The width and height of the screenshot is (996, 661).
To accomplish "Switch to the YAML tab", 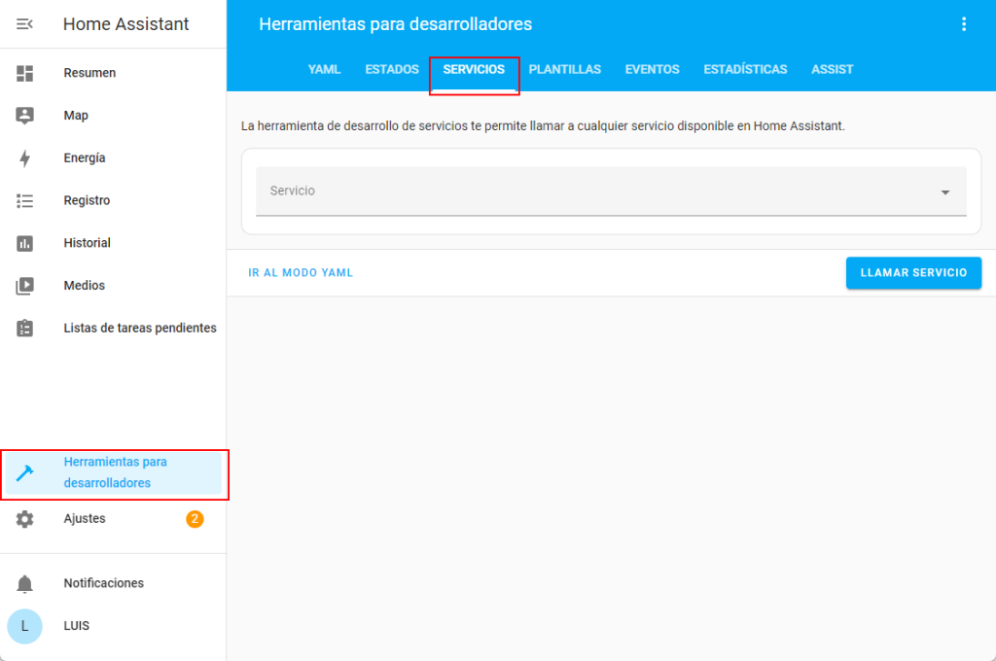I will pos(324,70).
